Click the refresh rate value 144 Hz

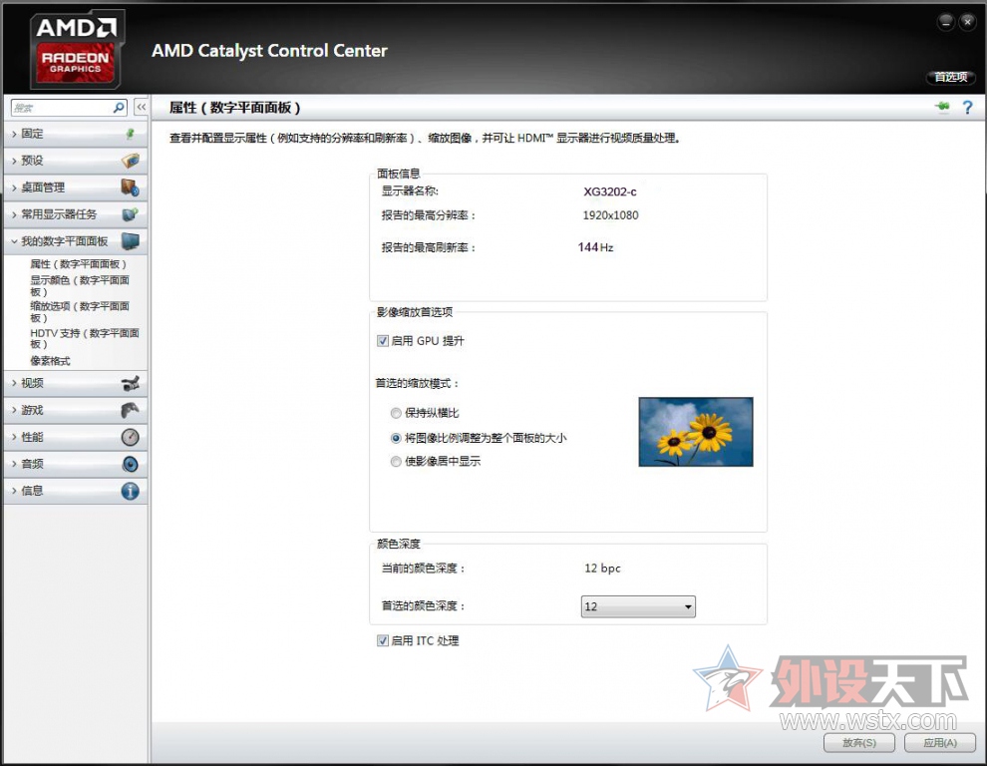coord(595,247)
